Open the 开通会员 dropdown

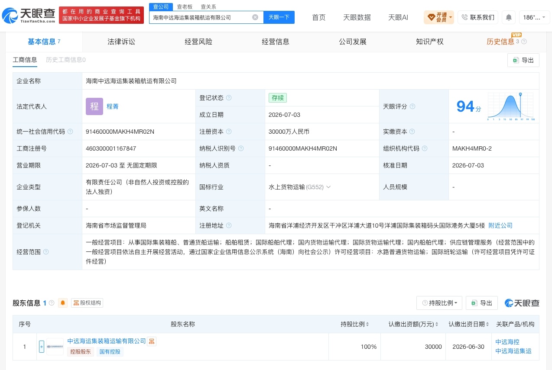[x=439, y=17]
